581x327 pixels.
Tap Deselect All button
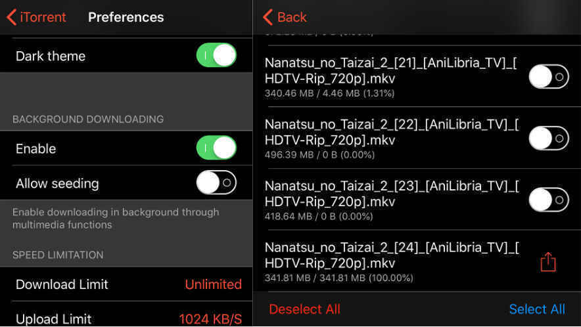pyautogui.click(x=304, y=309)
